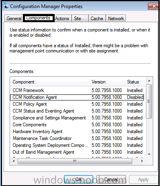This screenshot has width=160, height=186.
Task: Open the Cache tab
Action: pyautogui.click(x=97, y=19)
